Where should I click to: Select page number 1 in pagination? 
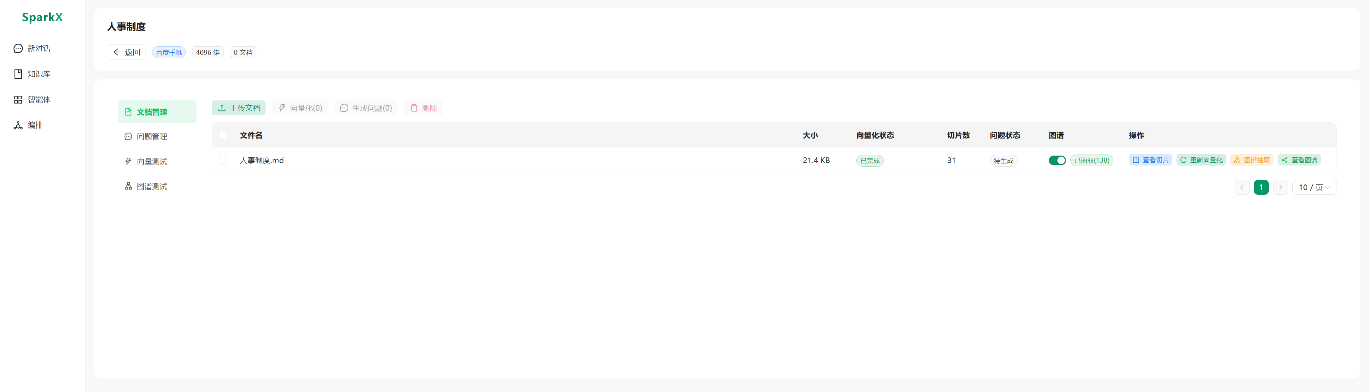pos(1261,187)
